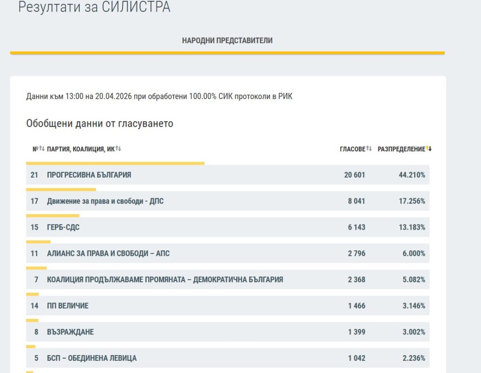Click the Резултати за СИЛИСТРА heading
This screenshot has height=373, width=481.
[94, 8]
